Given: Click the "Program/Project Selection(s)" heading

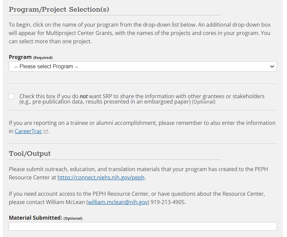Looking at the screenshot, I should 59,9.
